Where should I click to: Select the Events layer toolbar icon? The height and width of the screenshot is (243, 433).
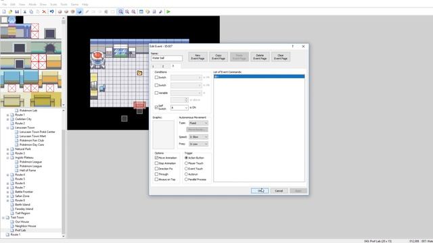coord(80,11)
